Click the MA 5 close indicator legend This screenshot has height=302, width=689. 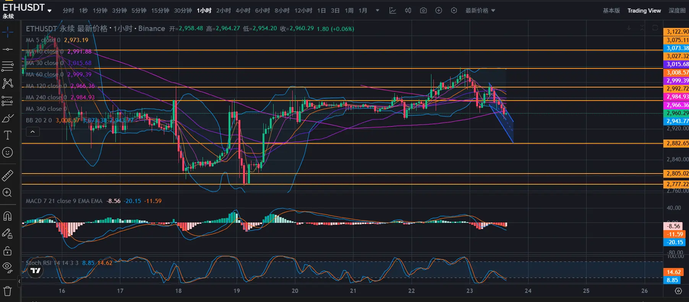pyautogui.click(x=43, y=40)
